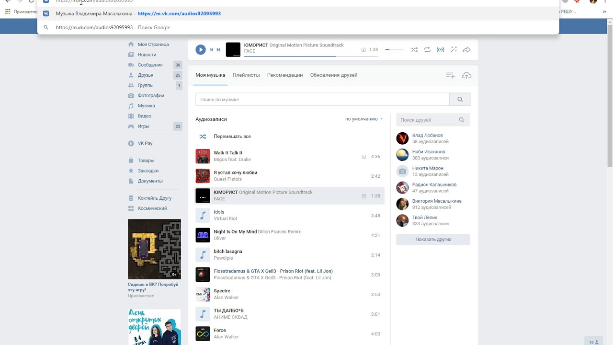Open Твой Лёлик avatar

[402, 220]
